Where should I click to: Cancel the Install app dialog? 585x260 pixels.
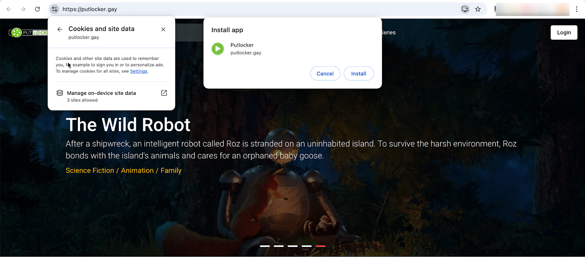pyautogui.click(x=325, y=74)
